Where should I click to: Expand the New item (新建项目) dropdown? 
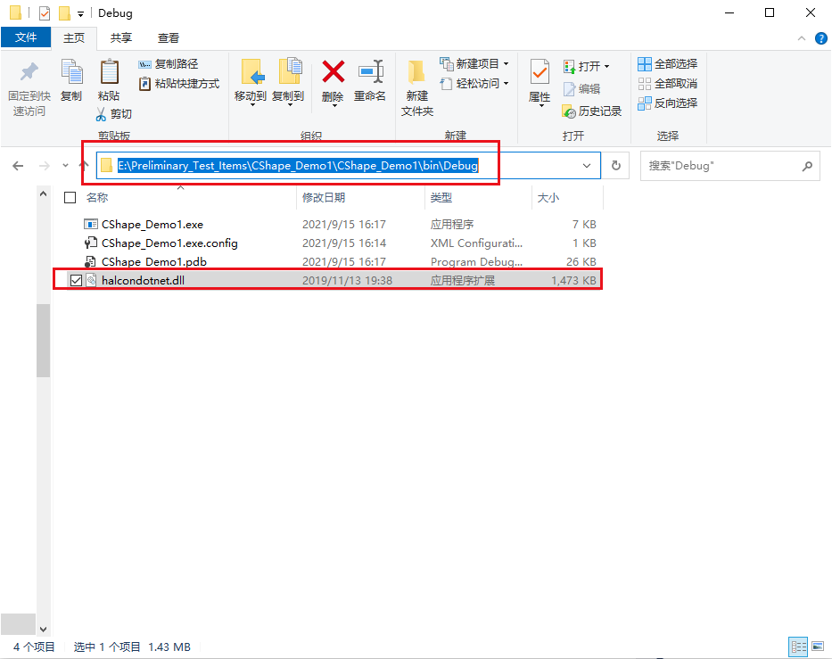(x=474, y=63)
